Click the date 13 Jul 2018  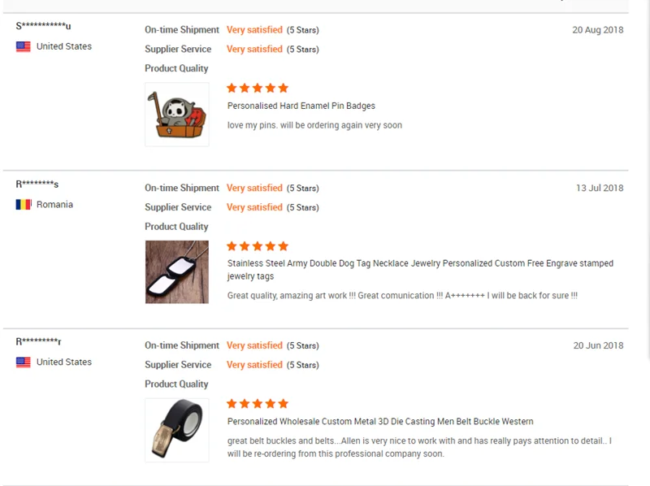(599, 188)
